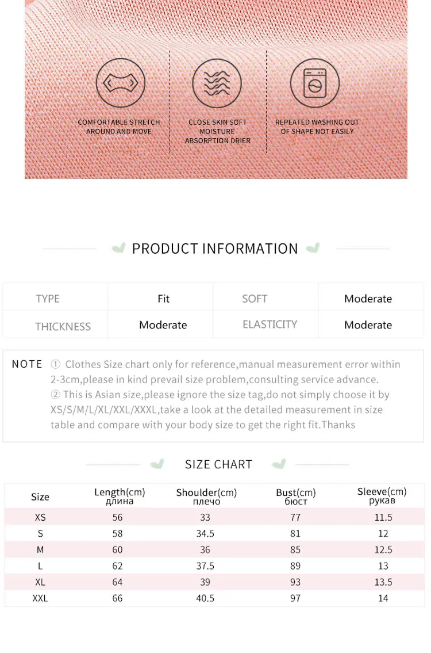Viewport: 431px width, 653px height.
Task: Click the Bust(cm) column header
Action: point(296,497)
